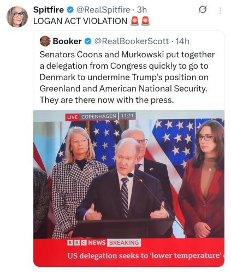Open the 14h quoted post timestamp

coord(182,41)
